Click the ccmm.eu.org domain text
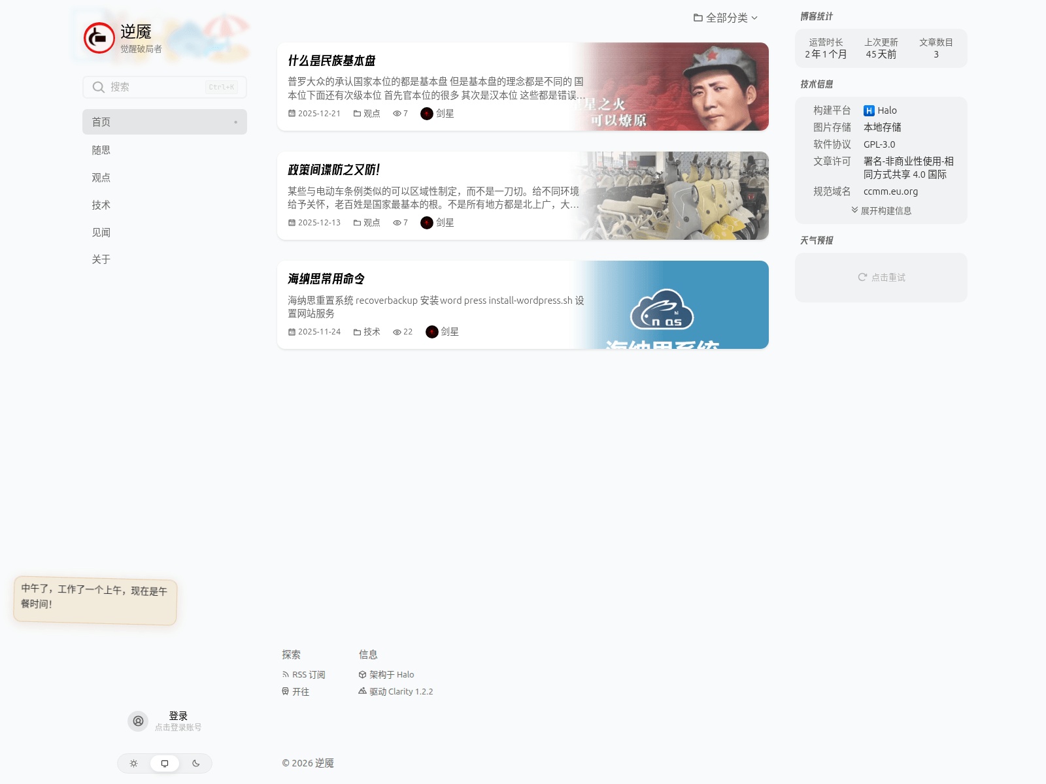 click(890, 191)
